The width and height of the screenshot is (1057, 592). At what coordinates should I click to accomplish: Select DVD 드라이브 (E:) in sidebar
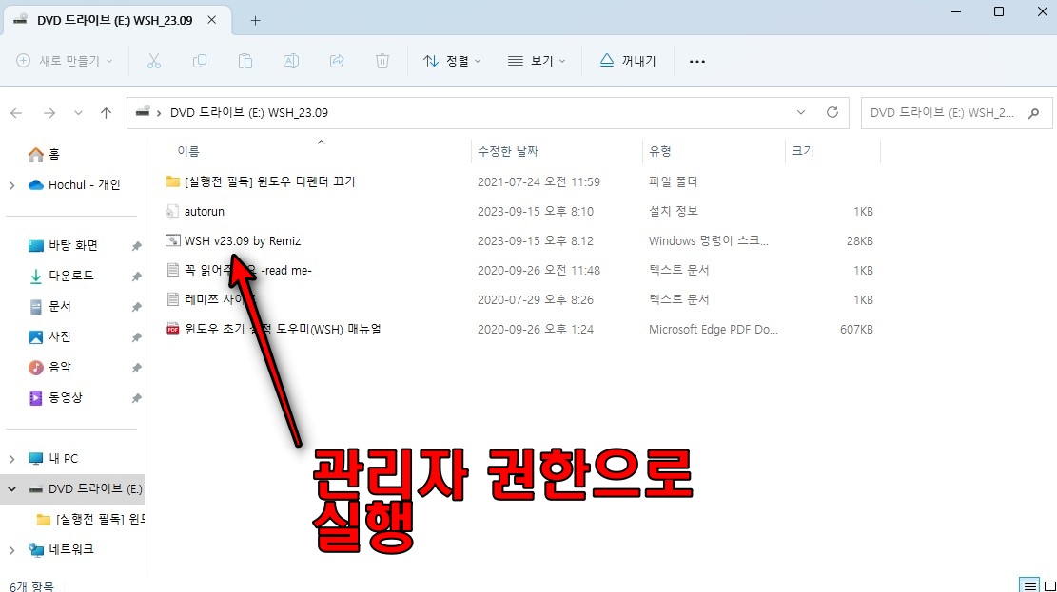85,489
